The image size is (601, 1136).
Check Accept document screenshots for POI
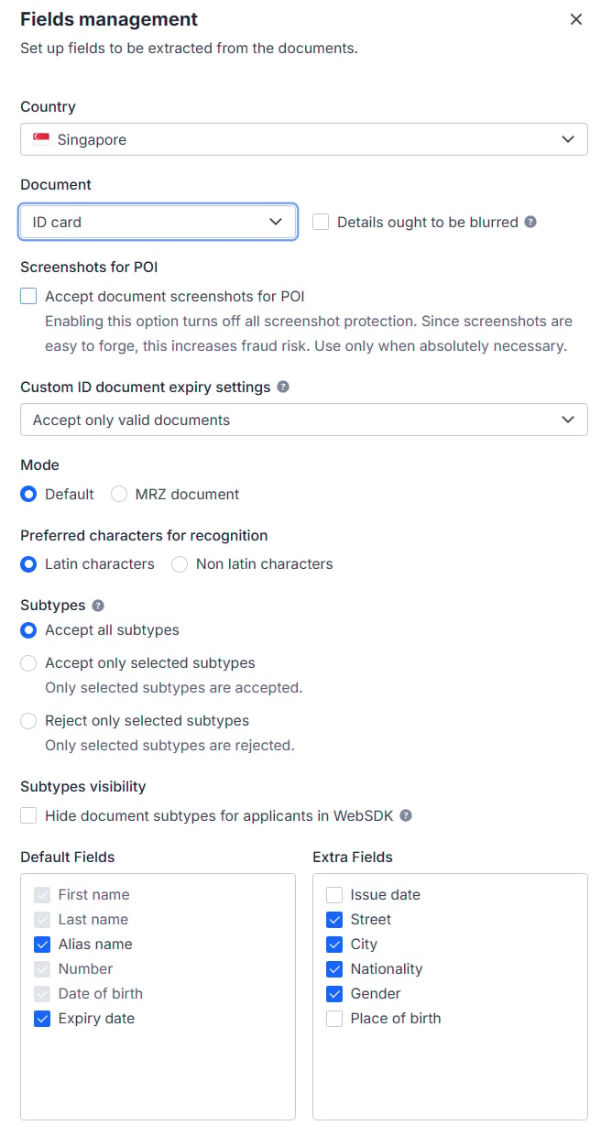[x=28, y=296]
